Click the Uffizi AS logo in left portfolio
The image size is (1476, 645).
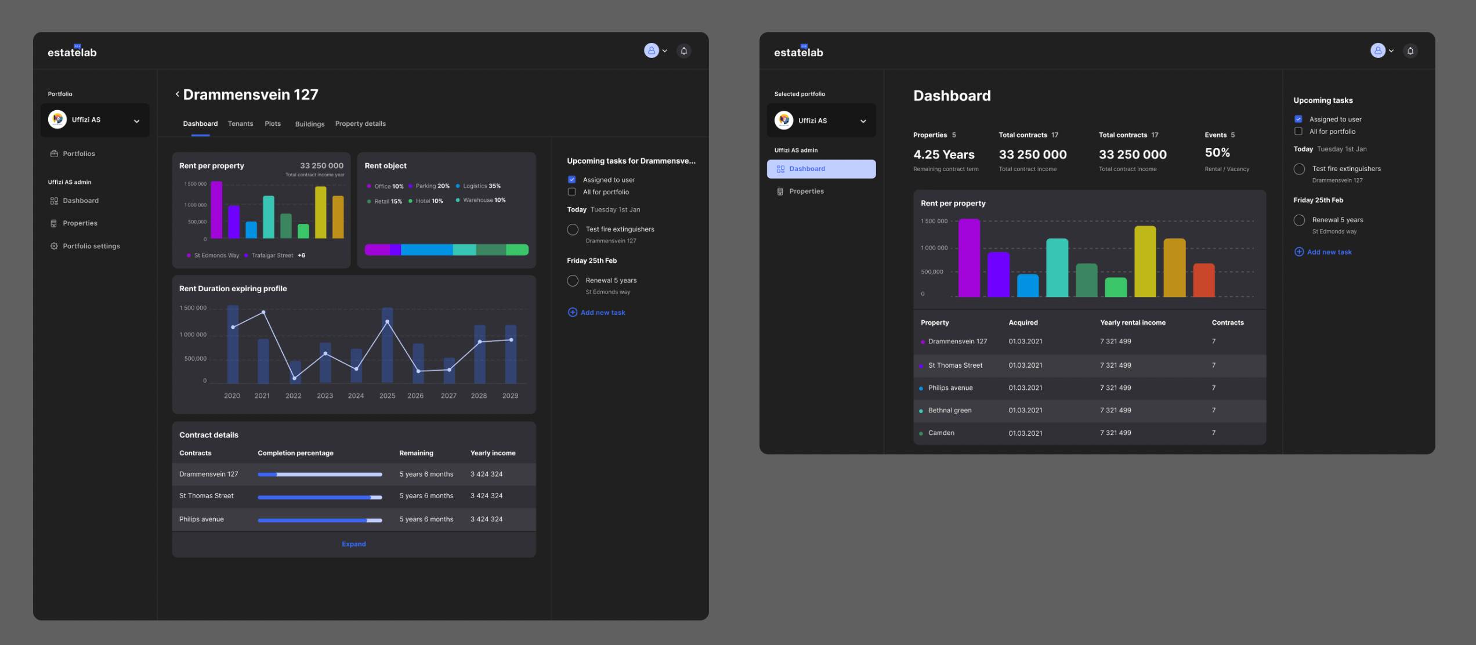coord(57,119)
